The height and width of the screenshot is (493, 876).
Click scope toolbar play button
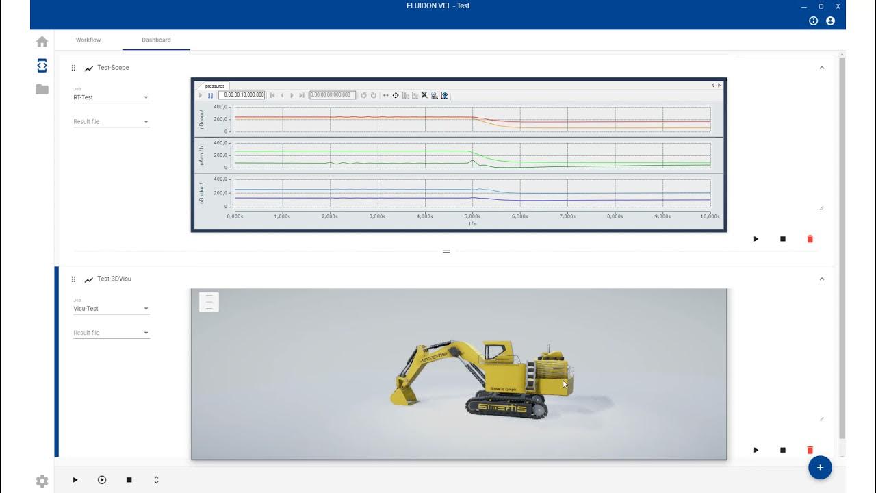pyautogui.click(x=201, y=95)
